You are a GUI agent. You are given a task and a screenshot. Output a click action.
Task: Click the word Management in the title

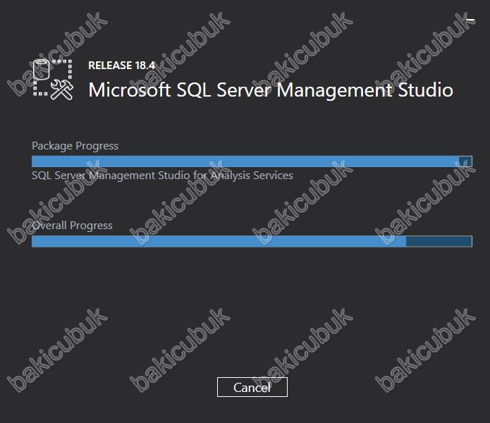335,91
